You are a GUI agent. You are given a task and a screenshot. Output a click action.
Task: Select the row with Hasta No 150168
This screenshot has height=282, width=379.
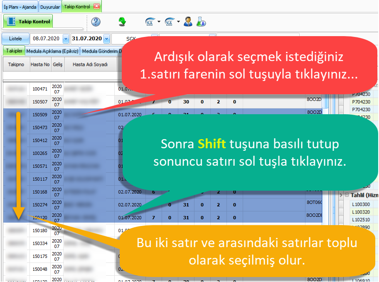point(162,192)
